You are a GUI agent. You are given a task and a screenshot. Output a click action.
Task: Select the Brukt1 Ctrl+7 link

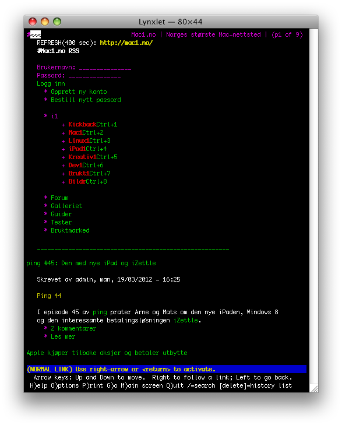(x=89, y=173)
